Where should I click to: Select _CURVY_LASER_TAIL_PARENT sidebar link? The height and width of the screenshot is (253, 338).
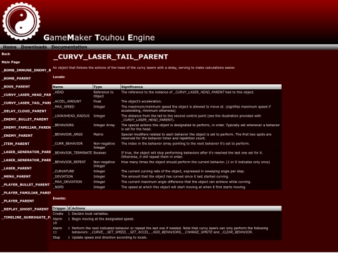[x=26, y=103]
